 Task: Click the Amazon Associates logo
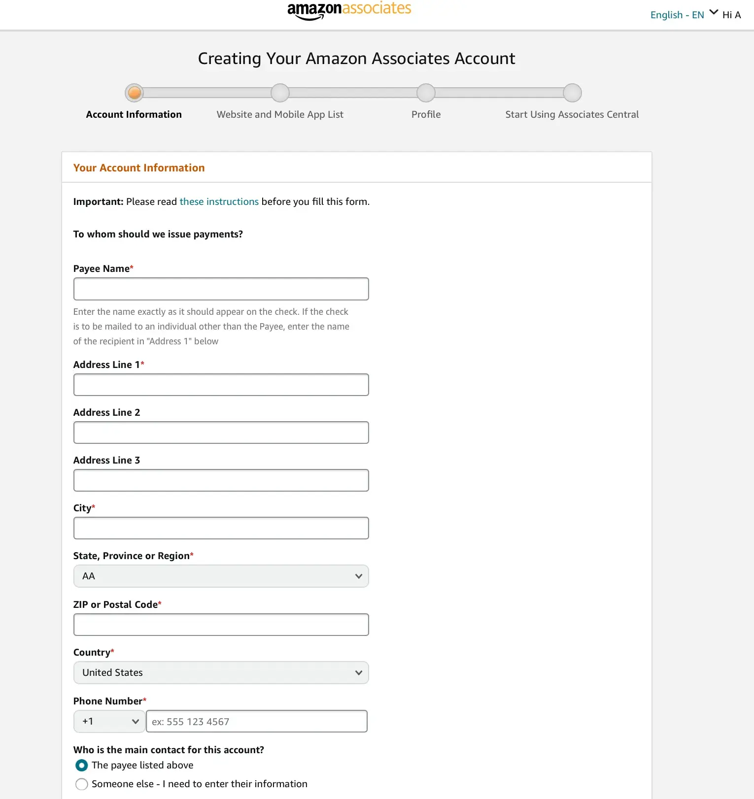[349, 10]
